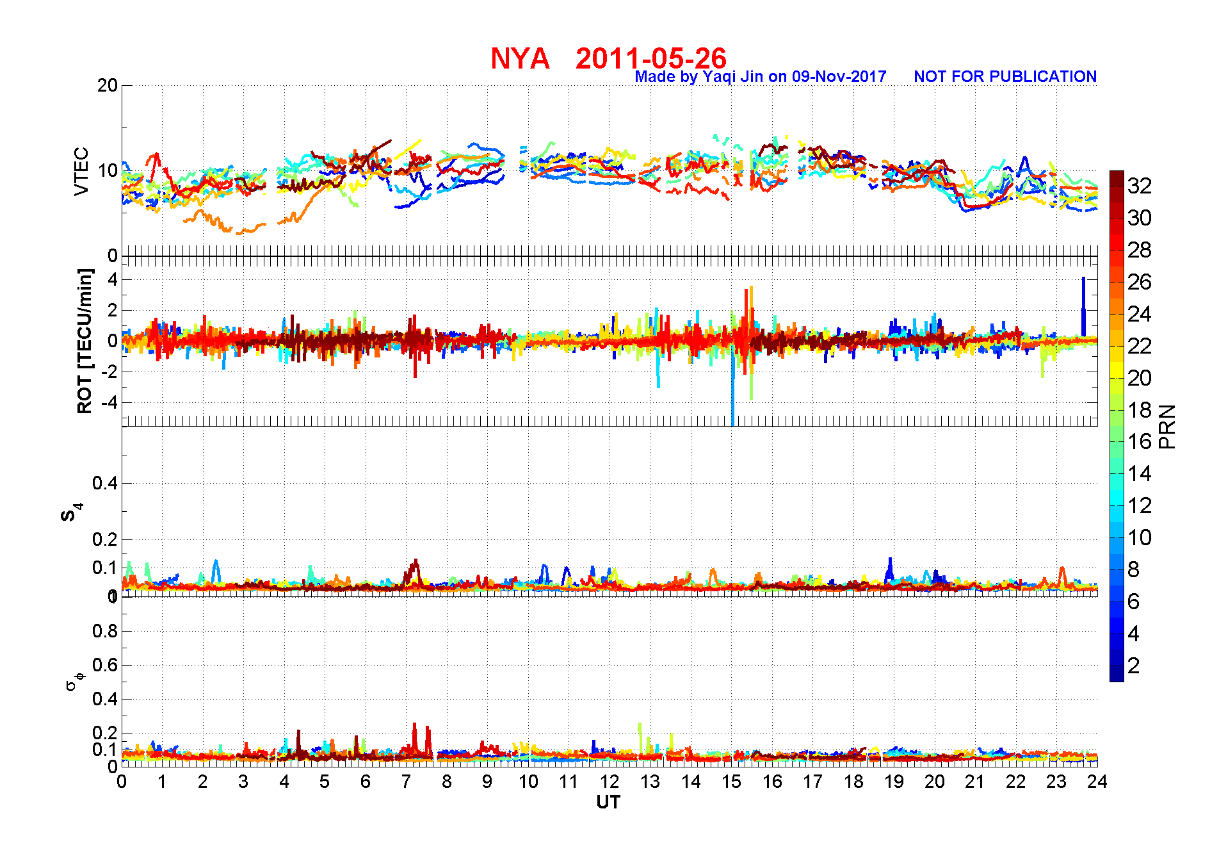The height and width of the screenshot is (852, 1219).
Task: Click the ROT axis tick label '-2'
Action: [109, 372]
